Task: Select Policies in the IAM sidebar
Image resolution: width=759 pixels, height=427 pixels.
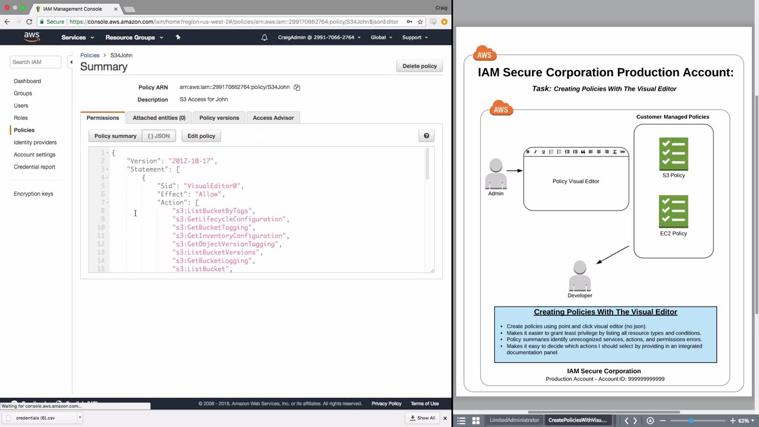Action: pos(24,130)
